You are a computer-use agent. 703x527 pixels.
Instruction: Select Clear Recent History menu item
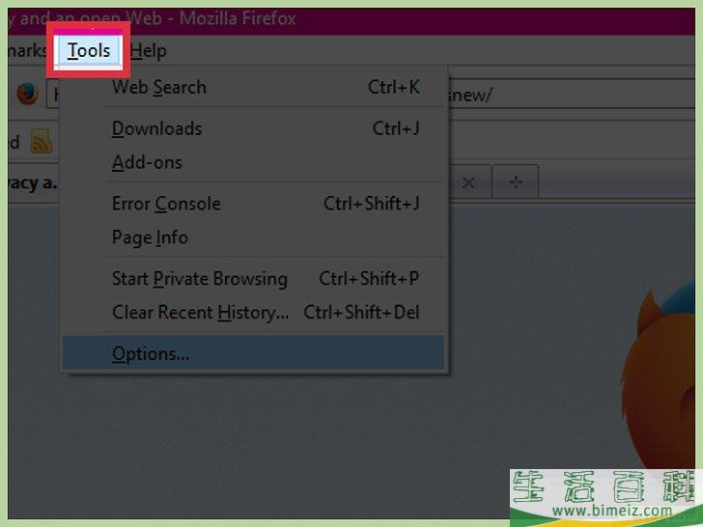click(x=253, y=313)
